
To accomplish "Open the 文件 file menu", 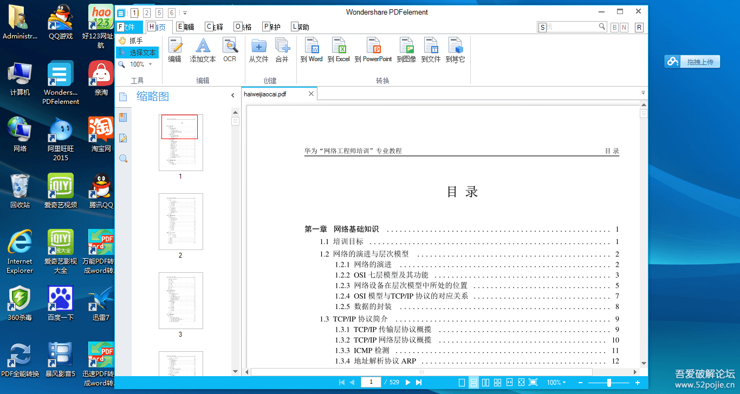I will (129, 27).
